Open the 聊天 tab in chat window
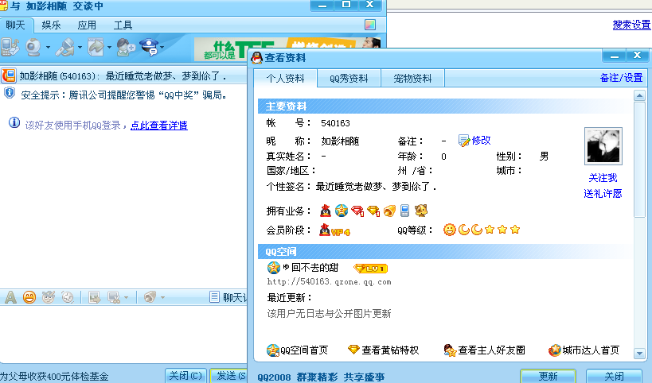Viewport: 652px width, 383px height. point(16,25)
